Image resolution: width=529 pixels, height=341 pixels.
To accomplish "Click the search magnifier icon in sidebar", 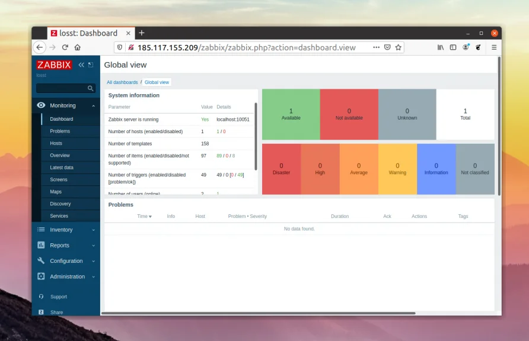I will [x=90, y=88].
